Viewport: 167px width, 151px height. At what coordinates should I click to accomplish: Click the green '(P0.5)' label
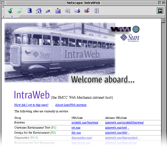coord(34,138)
